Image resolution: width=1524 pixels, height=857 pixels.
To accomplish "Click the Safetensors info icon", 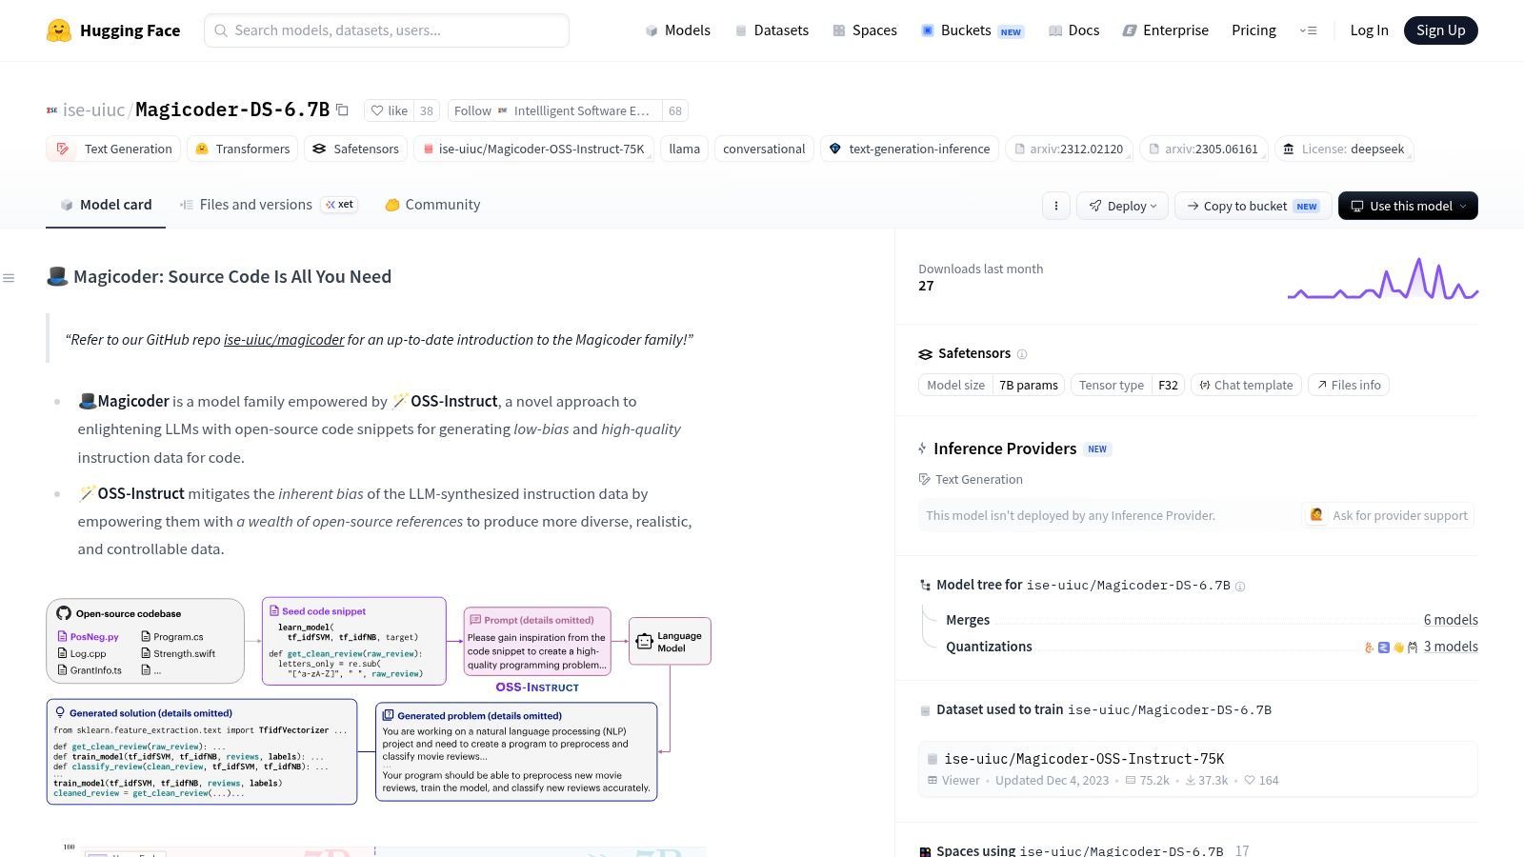I will click(1022, 354).
